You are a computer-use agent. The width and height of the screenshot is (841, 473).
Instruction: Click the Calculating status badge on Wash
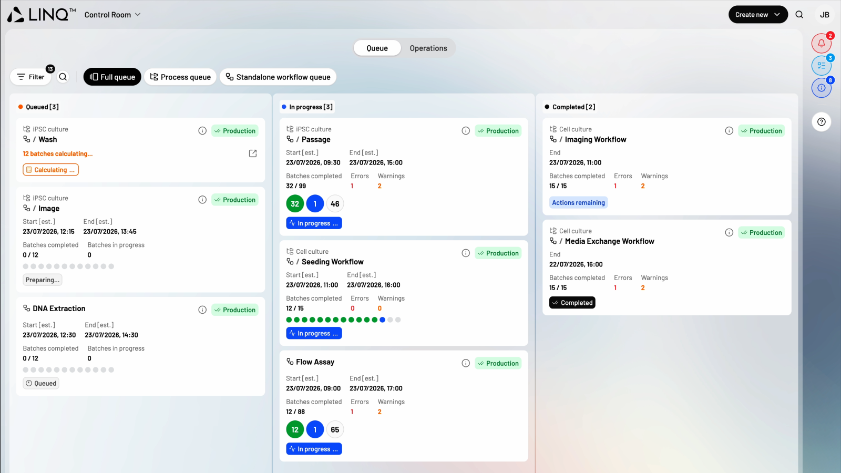[50, 170]
